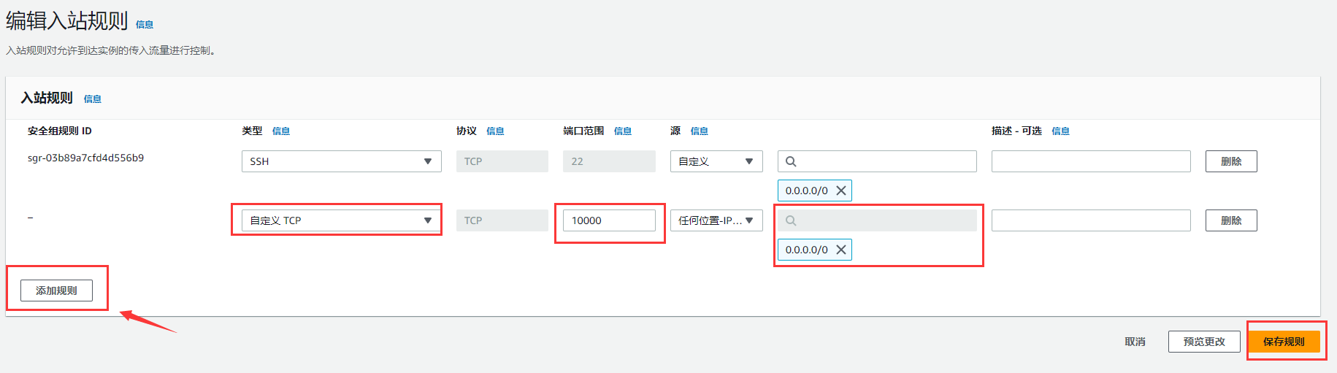Remove 0.0.0.0/0 tag from custom TCP rule
The height and width of the screenshot is (373, 1337).
click(841, 250)
